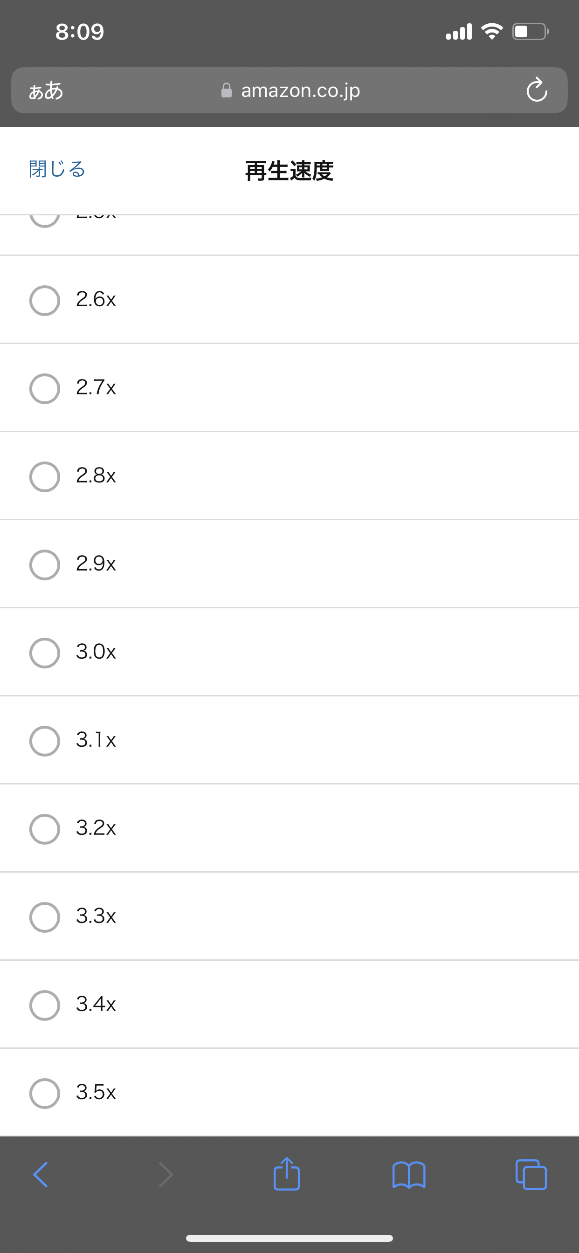This screenshot has height=1253, width=579.
Task: Tap the lock icon beside the URL
Action: point(226,90)
